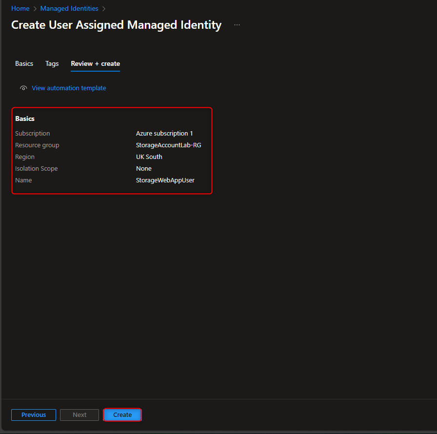
Task: Select the StorageAccountLab-RG resource group text
Action: click(x=168, y=145)
